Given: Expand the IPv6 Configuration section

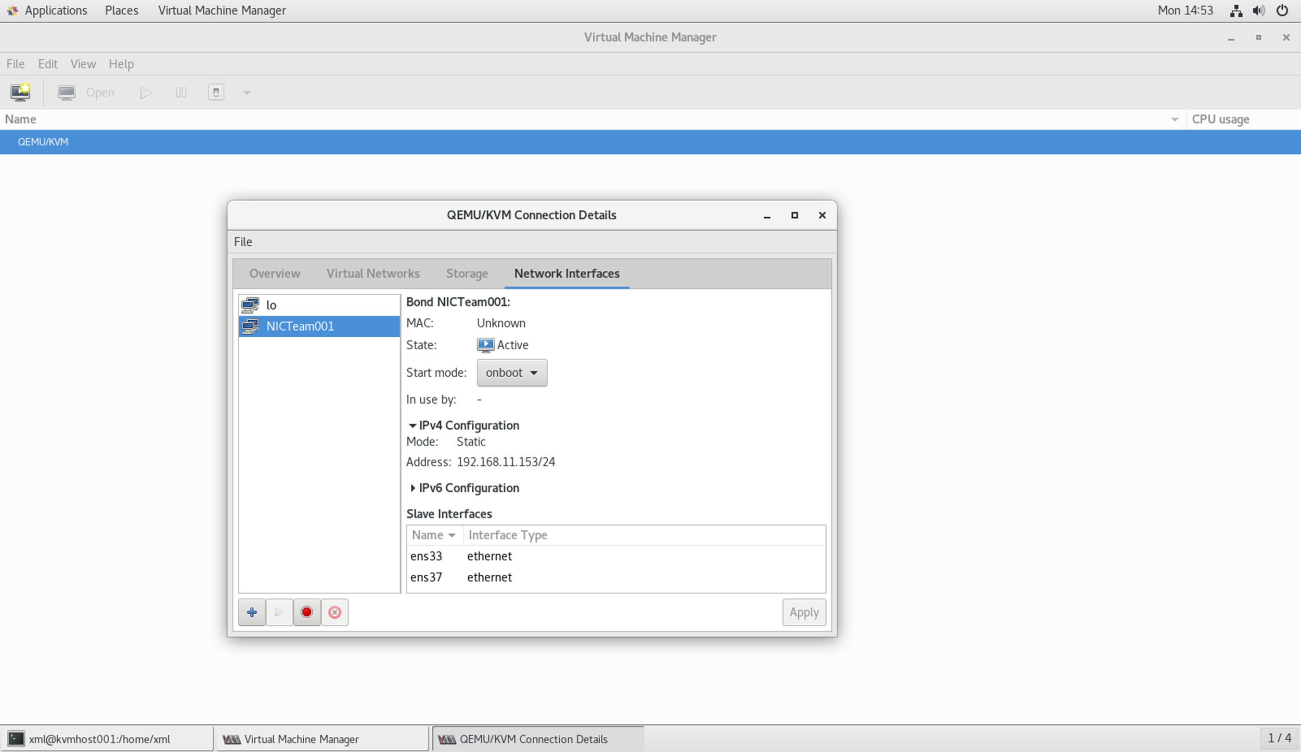Looking at the screenshot, I should tap(413, 488).
